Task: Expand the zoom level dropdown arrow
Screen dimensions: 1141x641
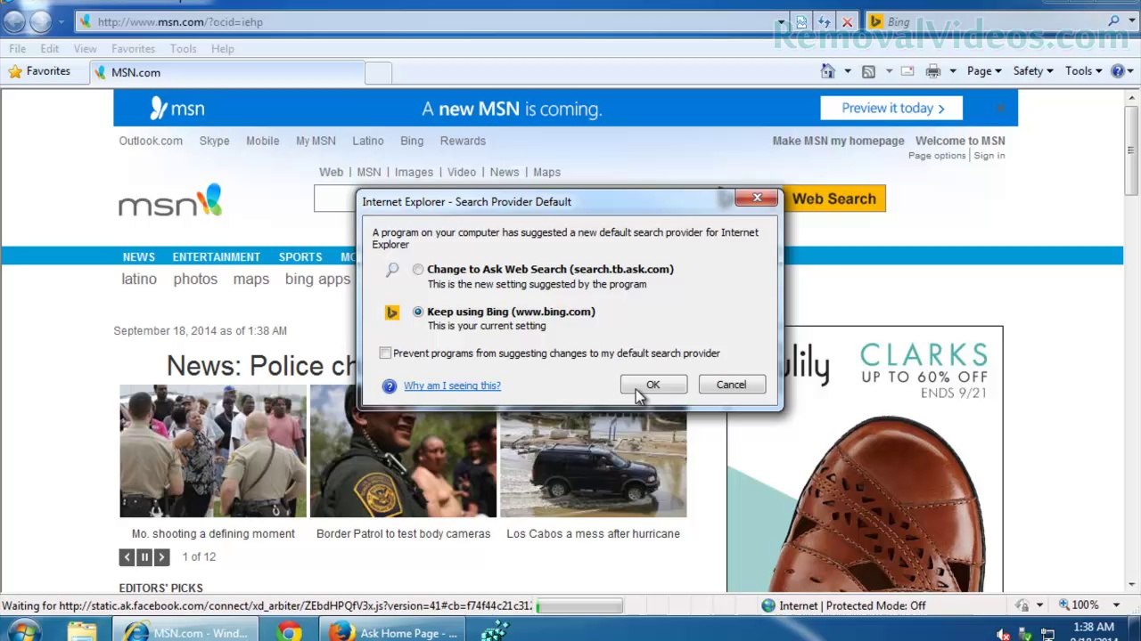Action: (1117, 605)
